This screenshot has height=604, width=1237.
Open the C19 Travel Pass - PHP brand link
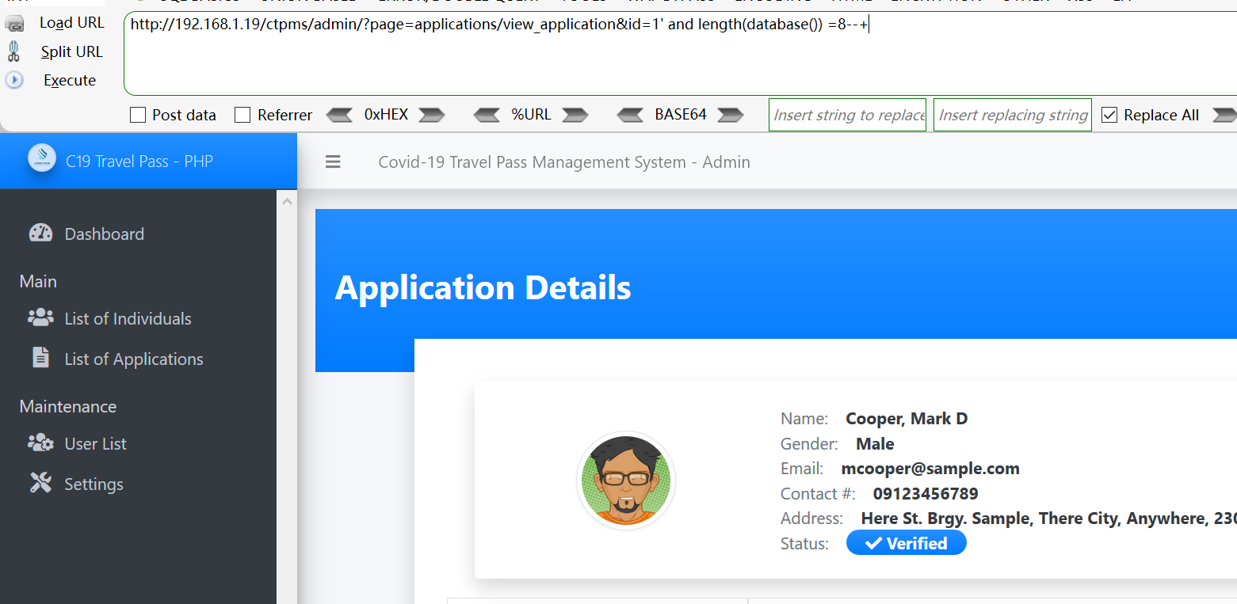coord(139,161)
